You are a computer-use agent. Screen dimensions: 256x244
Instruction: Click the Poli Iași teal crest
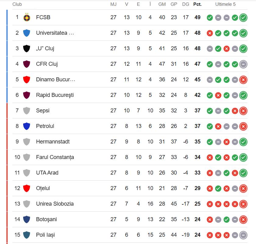pos(27,235)
